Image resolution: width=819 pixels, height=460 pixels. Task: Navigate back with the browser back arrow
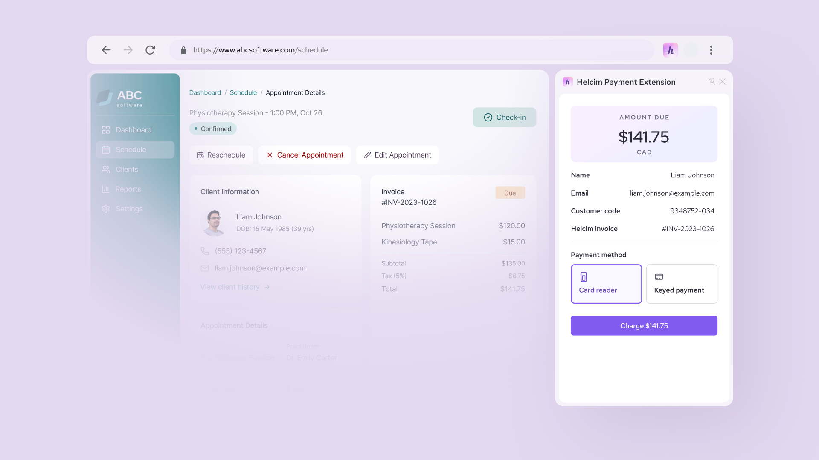[x=106, y=50]
